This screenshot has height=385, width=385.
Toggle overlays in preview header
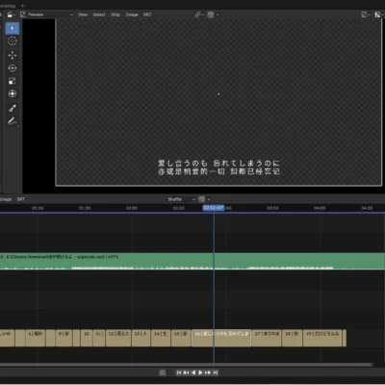[378, 14]
